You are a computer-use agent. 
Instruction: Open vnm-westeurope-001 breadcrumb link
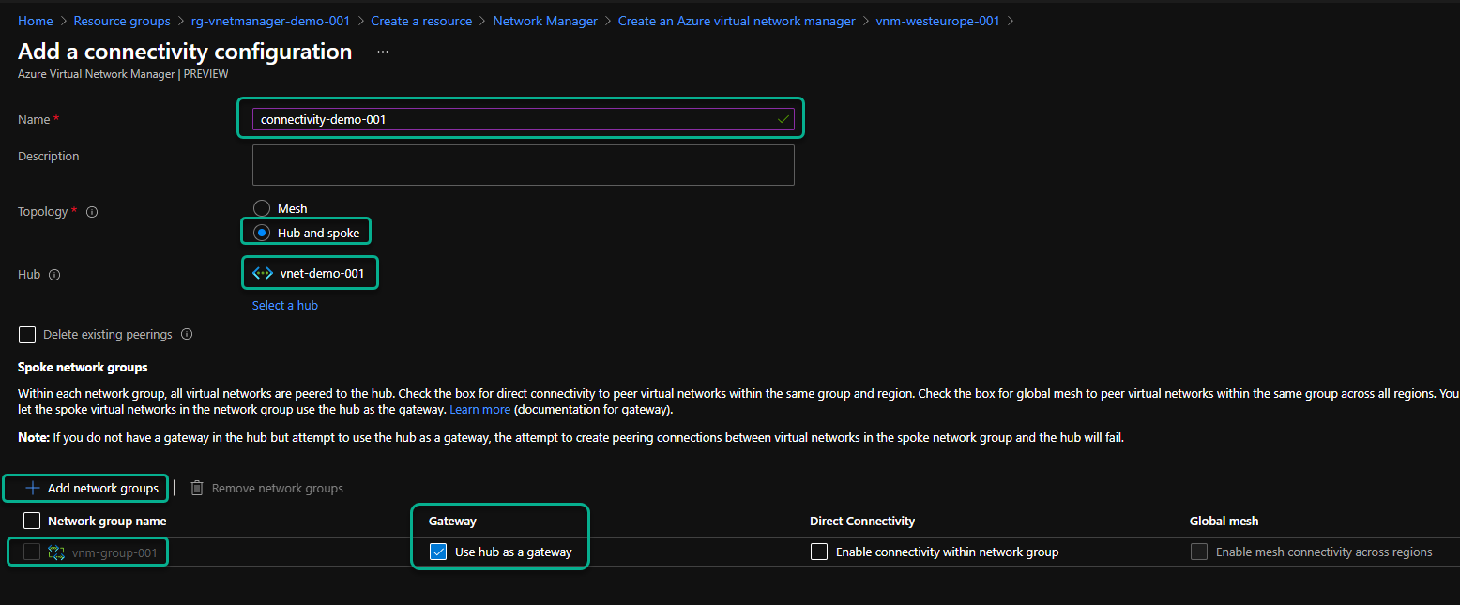click(937, 21)
